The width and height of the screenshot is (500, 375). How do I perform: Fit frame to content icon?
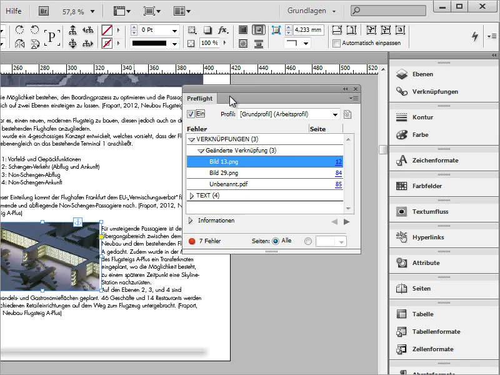coord(386,30)
